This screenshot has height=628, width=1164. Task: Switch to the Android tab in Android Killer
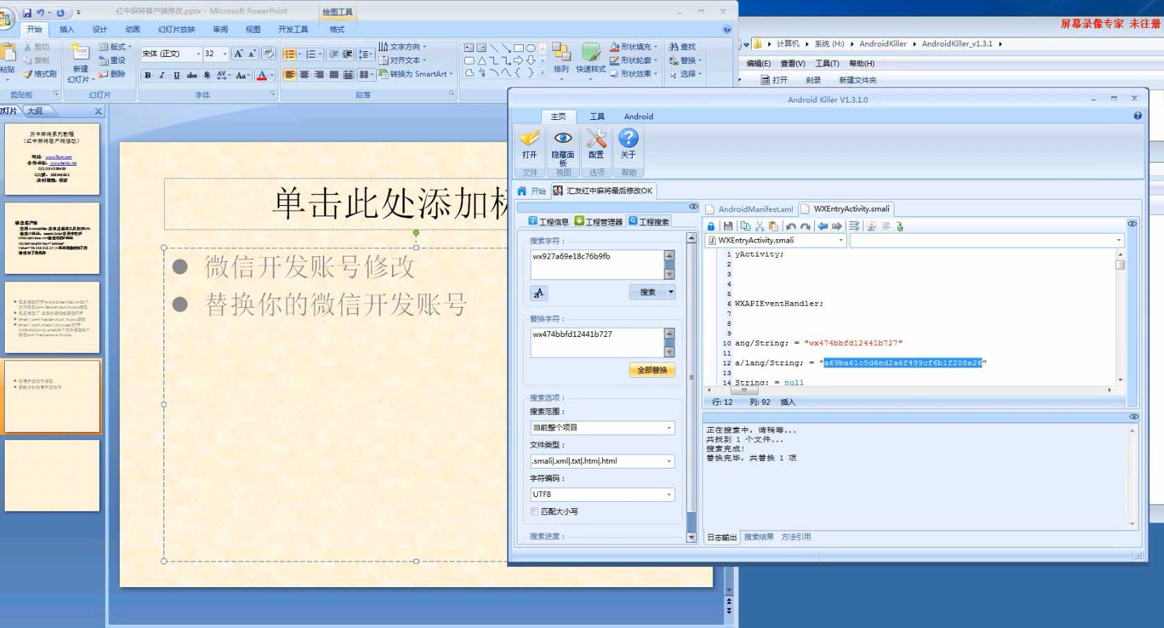point(638,116)
